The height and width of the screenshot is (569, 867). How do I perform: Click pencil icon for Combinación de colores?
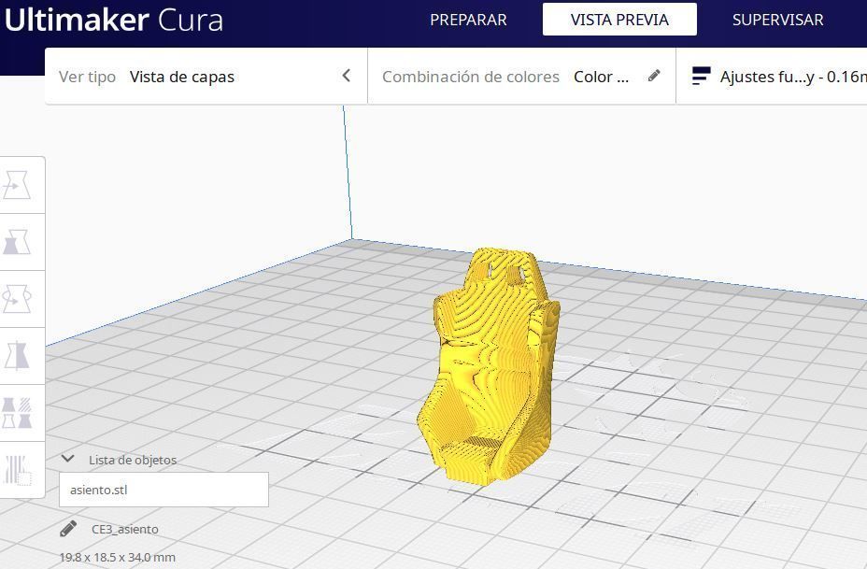tap(654, 76)
